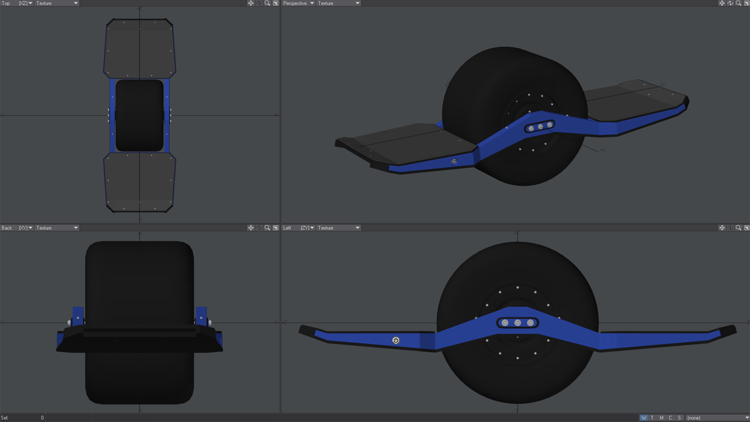
Task: Activate the zoom tool in the Back viewport
Action: [x=267, y=227]
